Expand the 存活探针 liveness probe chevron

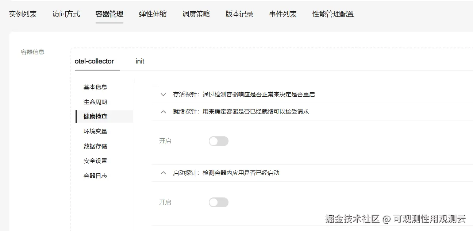tap(163, 95)
